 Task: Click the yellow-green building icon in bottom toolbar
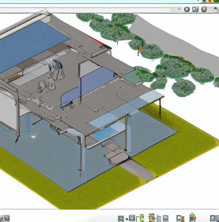click(x=152, y=218)
